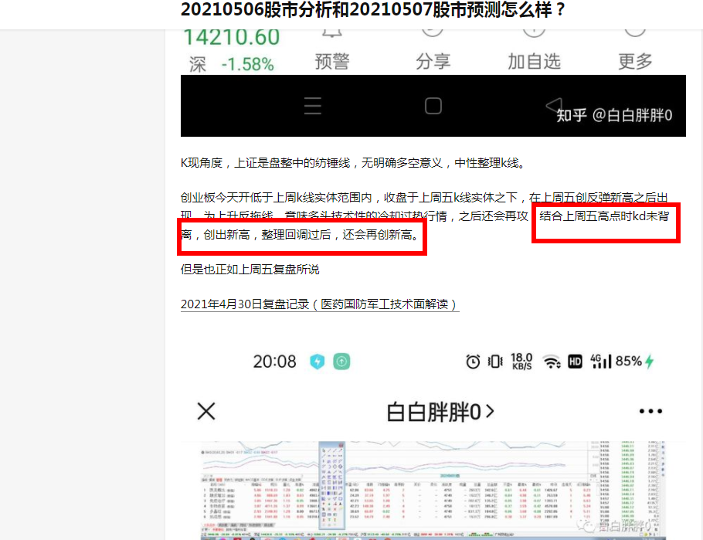703x540 pixels.
Task: Tap the three-line menu icon in the black navigation bar
Action: tap(313, 106)
